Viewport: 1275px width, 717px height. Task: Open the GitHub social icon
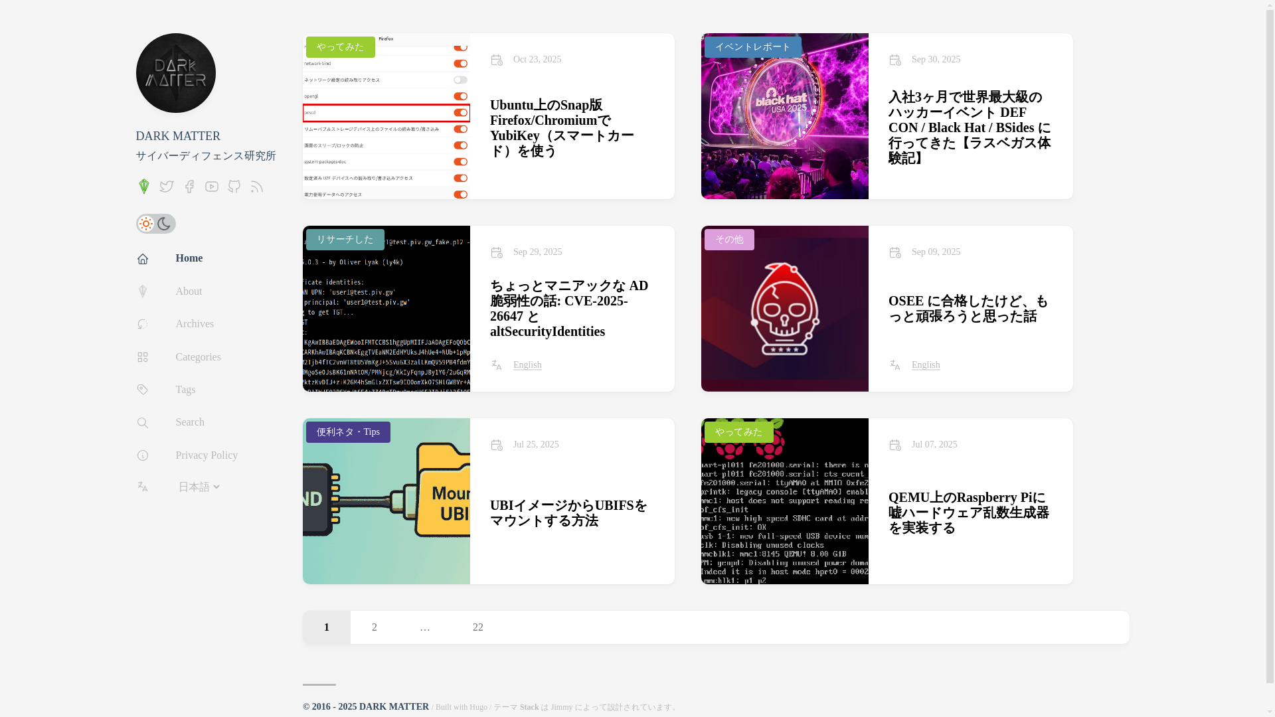(x=234, y=187)
